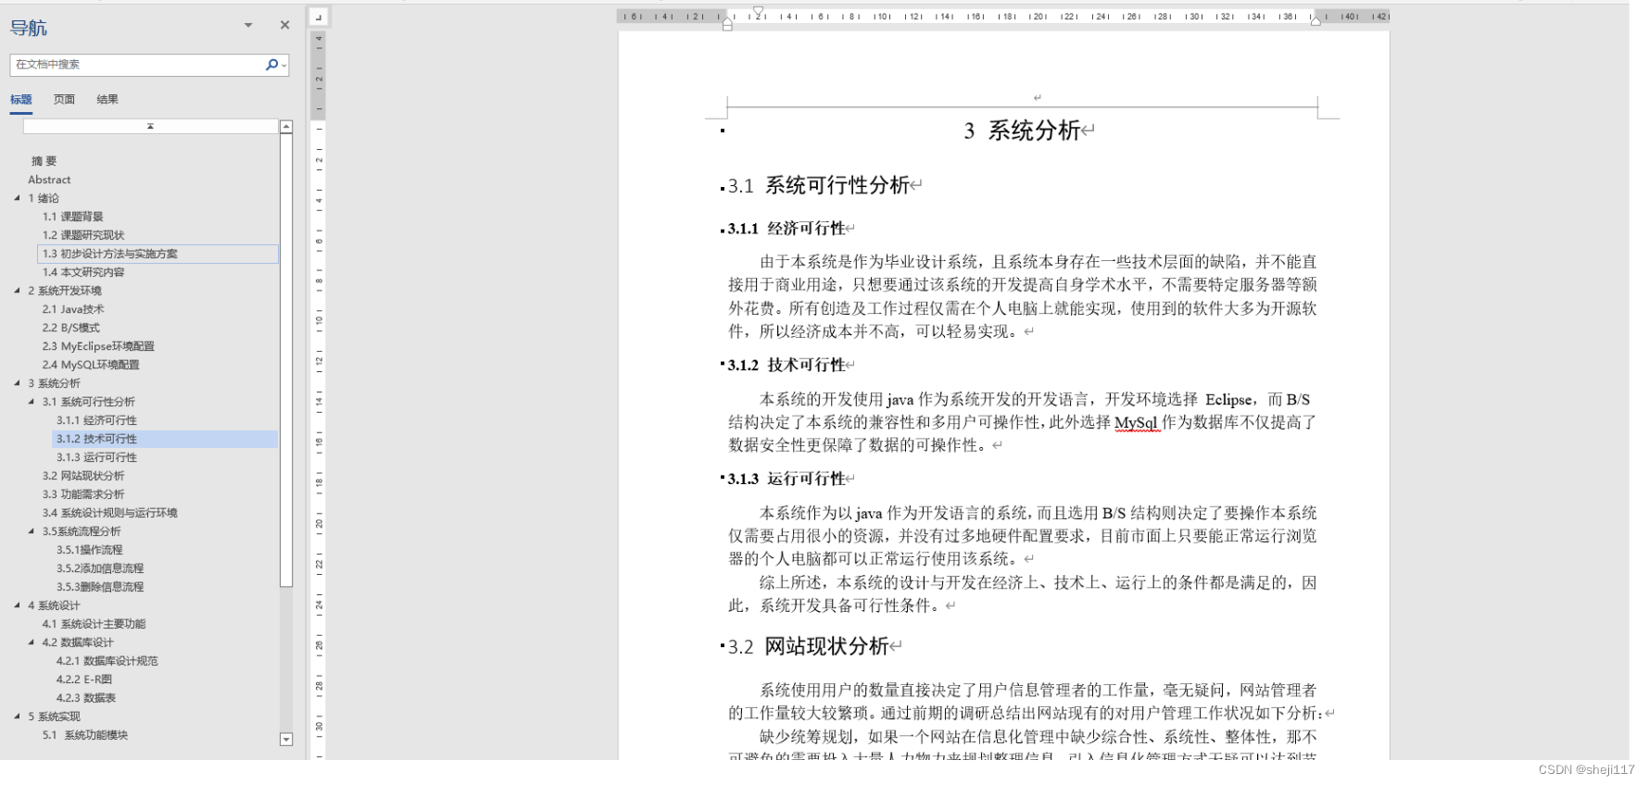Open 2.4 MySQL环境配置 heading
Viewport: 1649px width, 785px height.
pos(91,365)
